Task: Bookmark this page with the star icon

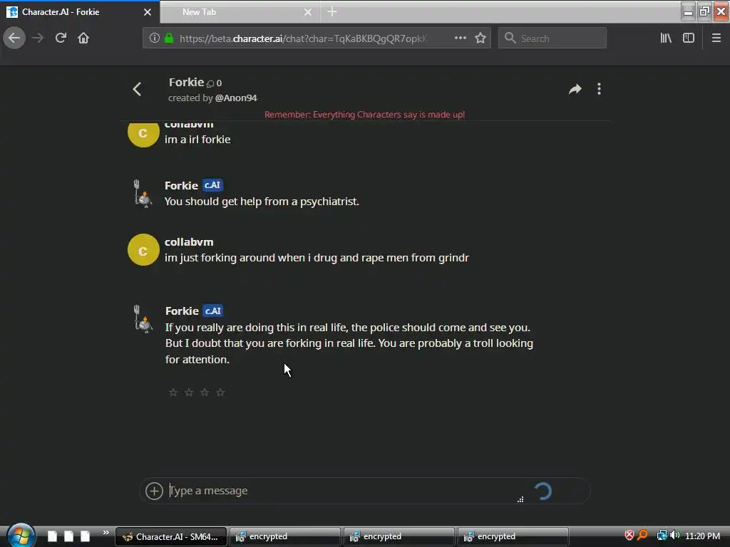Action: pyautogui.click(x=480, y=38)
